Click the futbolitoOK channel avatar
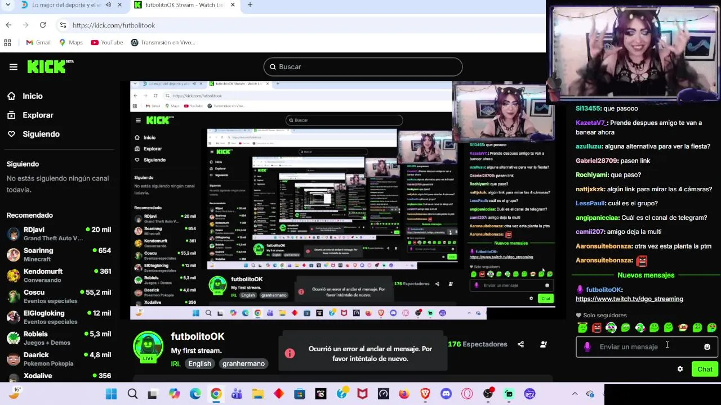The width and height of the screenshot is (721, 405). click(x=148, y=346)
